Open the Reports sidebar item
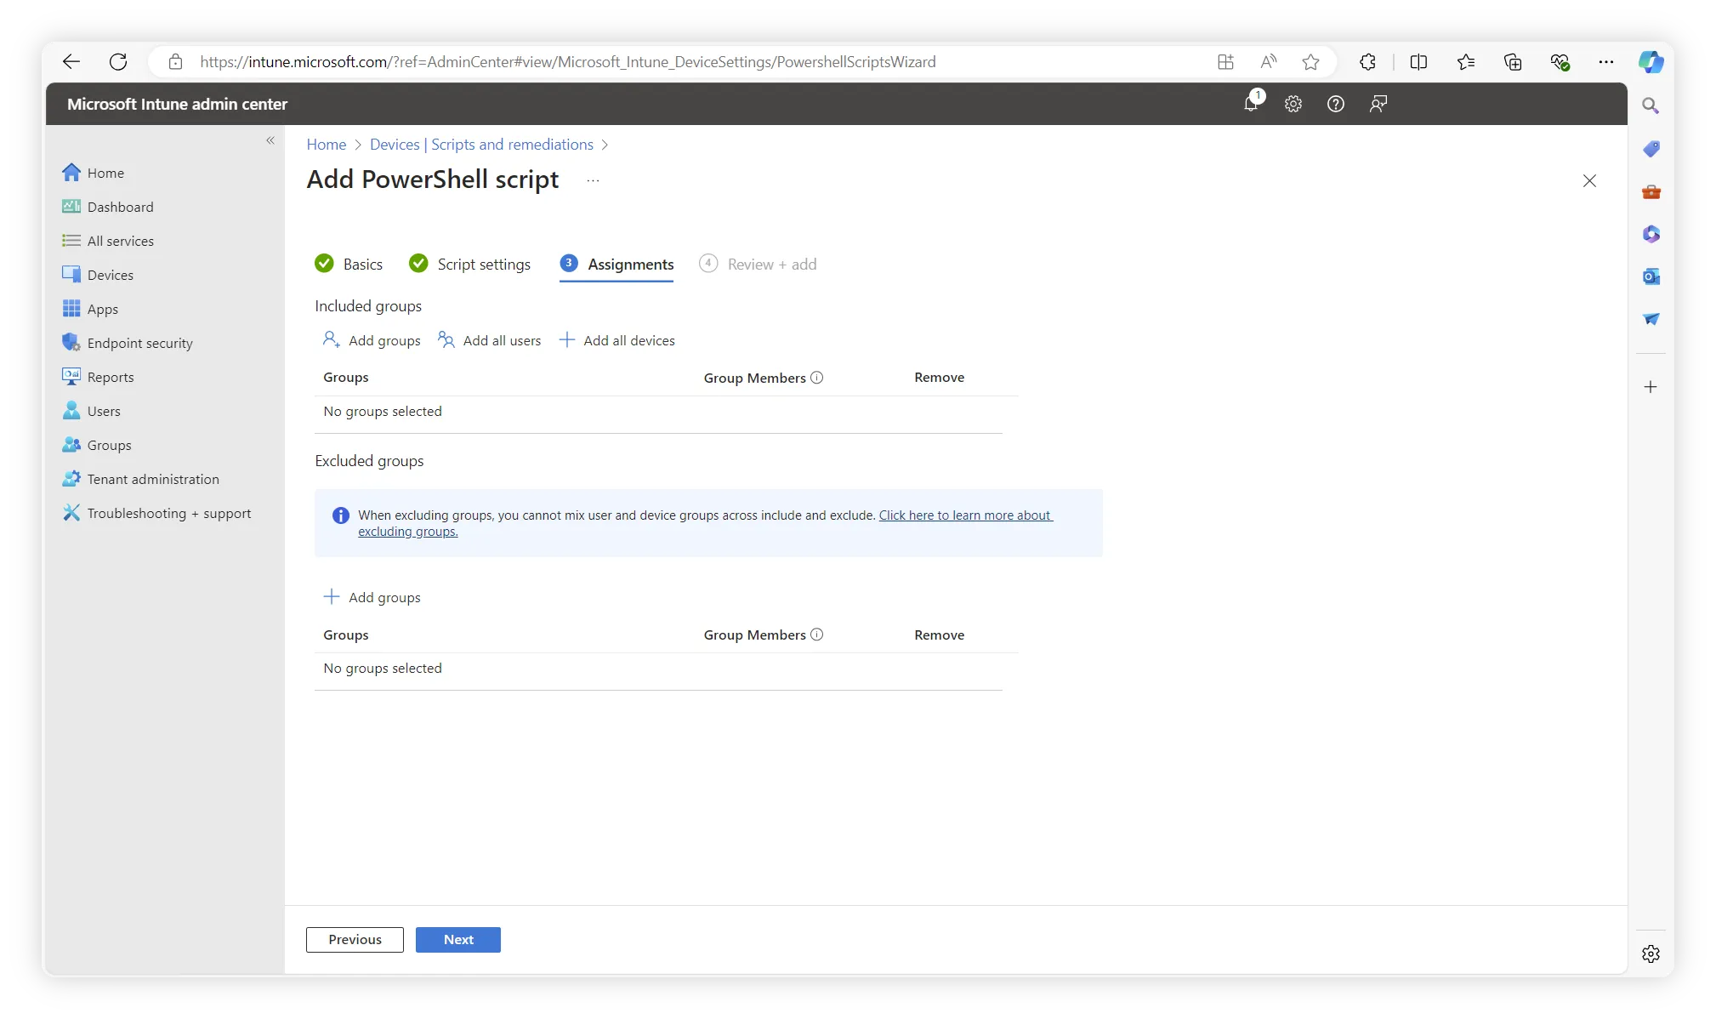The height and width of the screenshot is (1019, 1716). (x=111, y=377)
